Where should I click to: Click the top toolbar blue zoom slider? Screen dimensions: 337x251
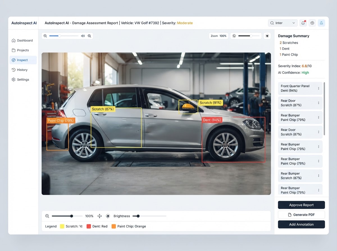click(x=64, y=36)
